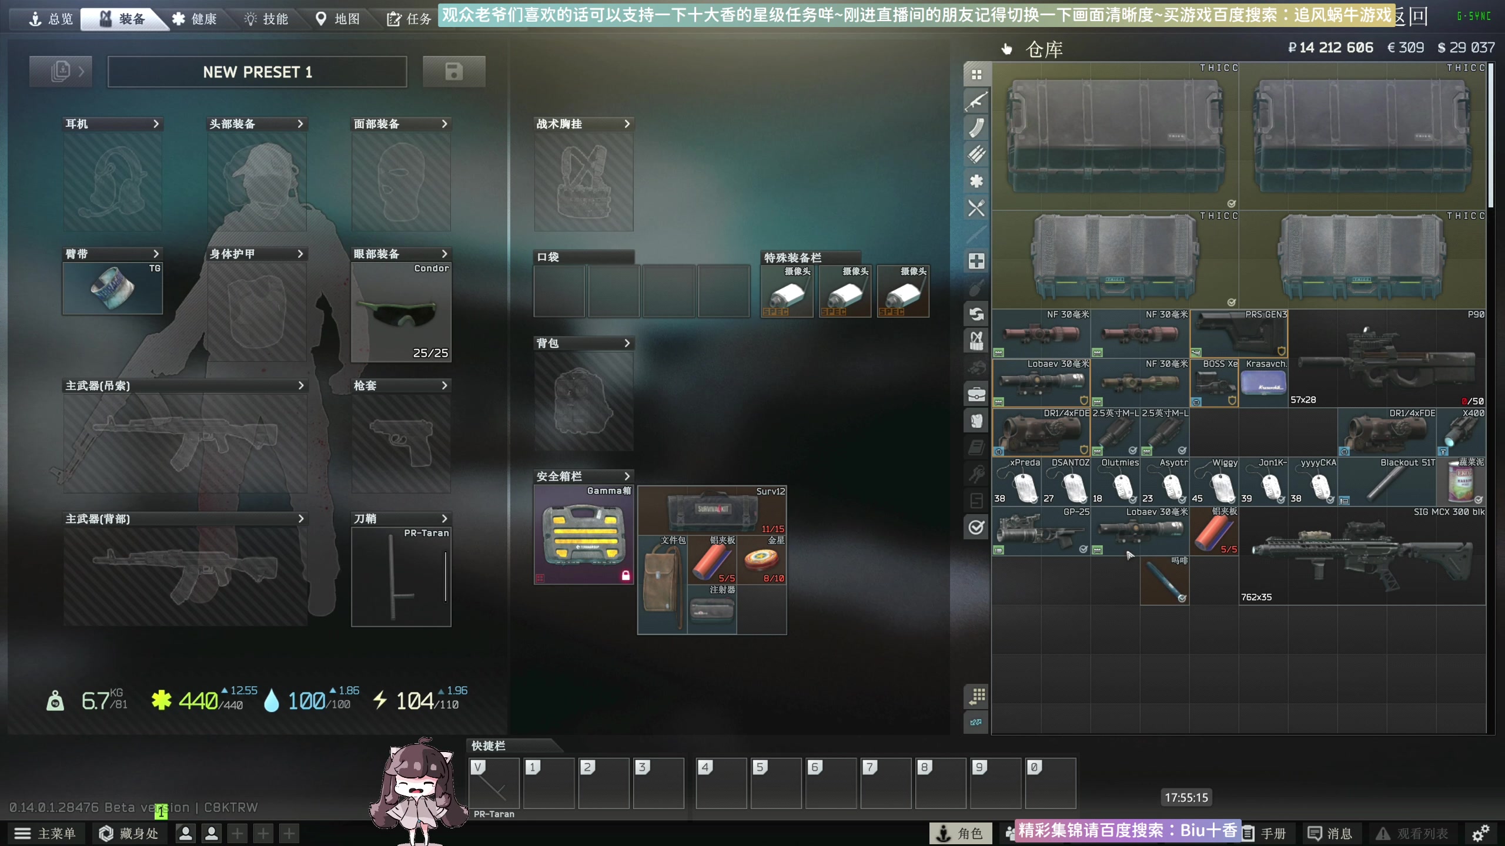This screenshot has height=846, width=1505.
Task: Filter stash by ammo rounds icon
Action: point(976,154)
